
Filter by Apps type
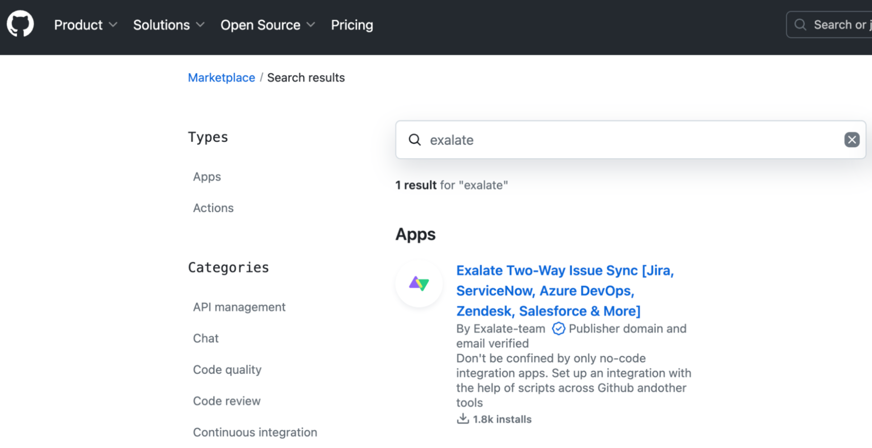coord(207,177)
